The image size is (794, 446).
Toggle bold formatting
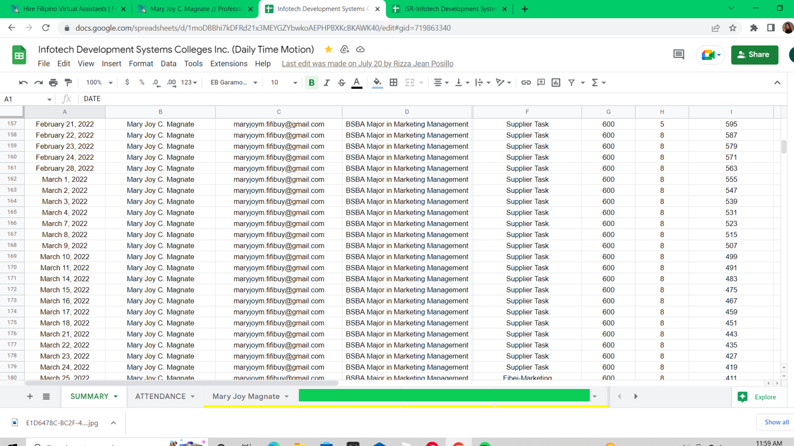pyautogui.click(x=311, y=83)
